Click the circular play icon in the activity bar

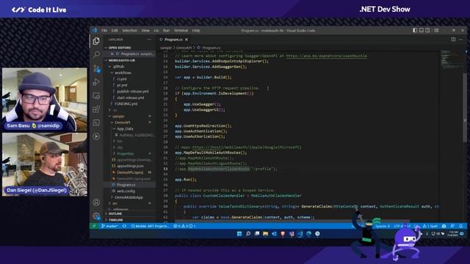[x=96, y=136]
